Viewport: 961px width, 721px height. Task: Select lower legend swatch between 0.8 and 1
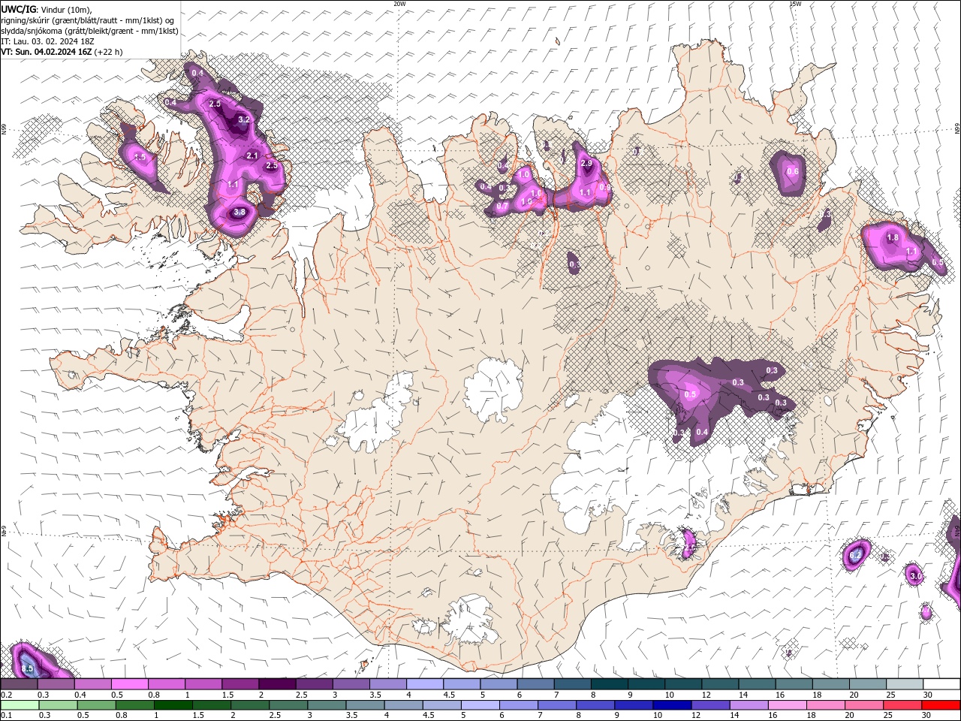(134, 704)
